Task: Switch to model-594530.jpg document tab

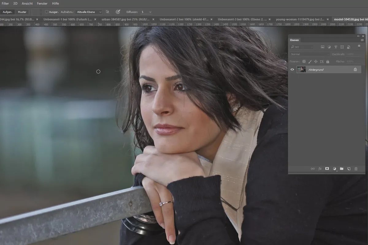Action: (351, 19)
